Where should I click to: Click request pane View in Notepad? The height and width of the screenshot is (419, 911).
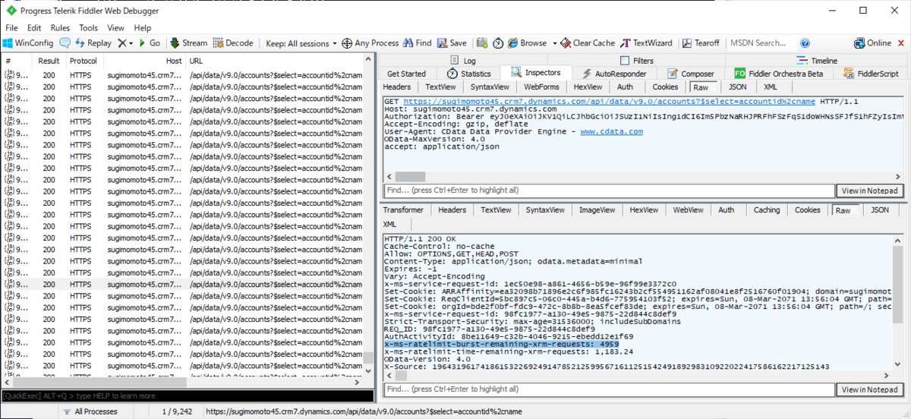(870, 191)
